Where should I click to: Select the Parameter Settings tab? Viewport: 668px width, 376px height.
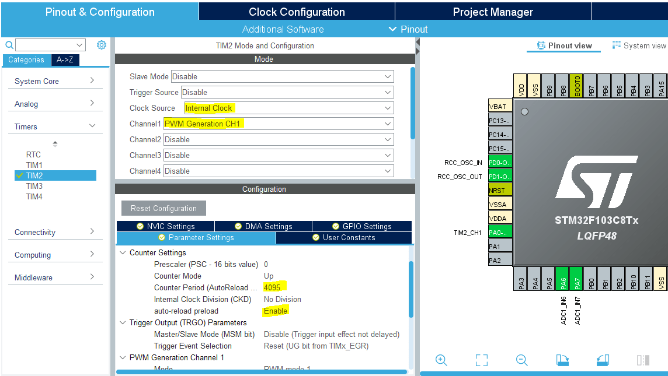tap(196, 237)
